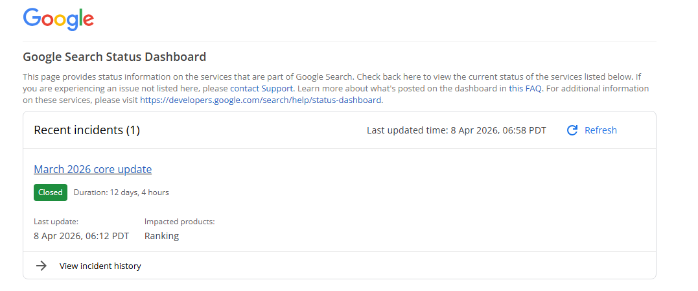Click the Last updated time stamp

click(x=456, y=130)
